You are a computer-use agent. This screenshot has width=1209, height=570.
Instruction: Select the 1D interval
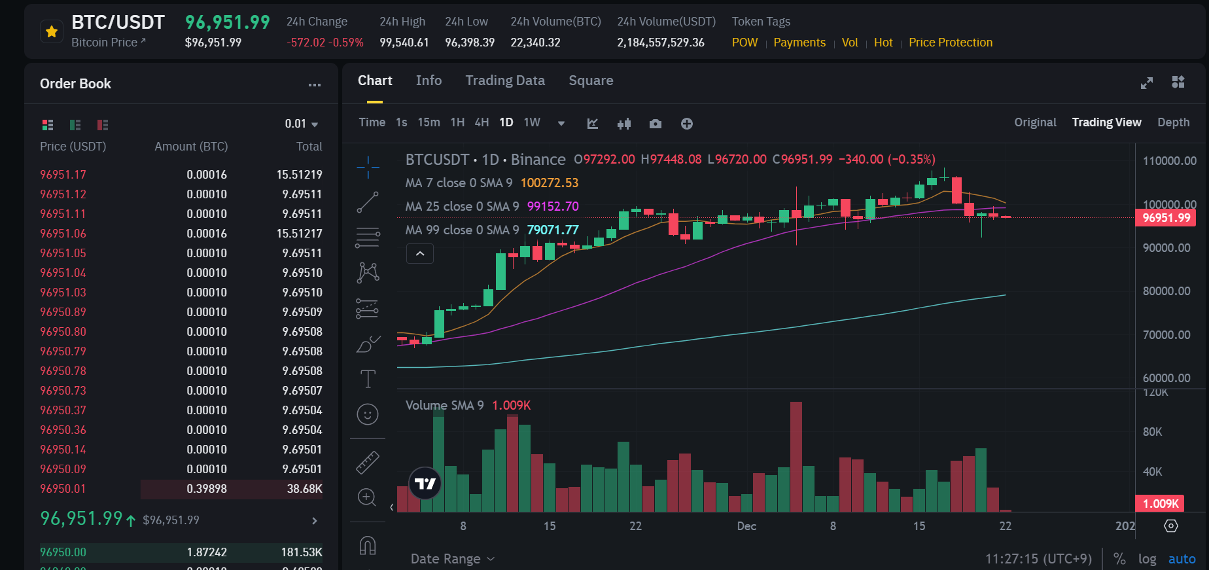506,122
